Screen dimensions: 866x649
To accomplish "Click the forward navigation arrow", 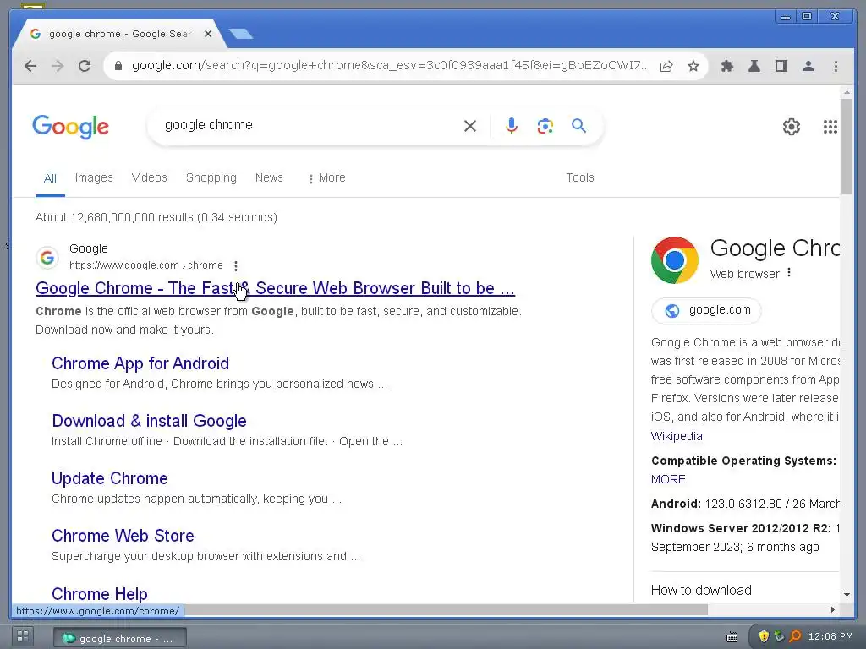I will pos(58,66).
